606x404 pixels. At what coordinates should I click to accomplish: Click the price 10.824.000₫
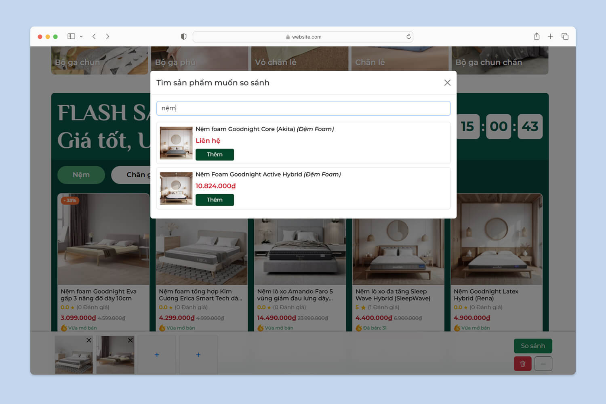[216, 186]
